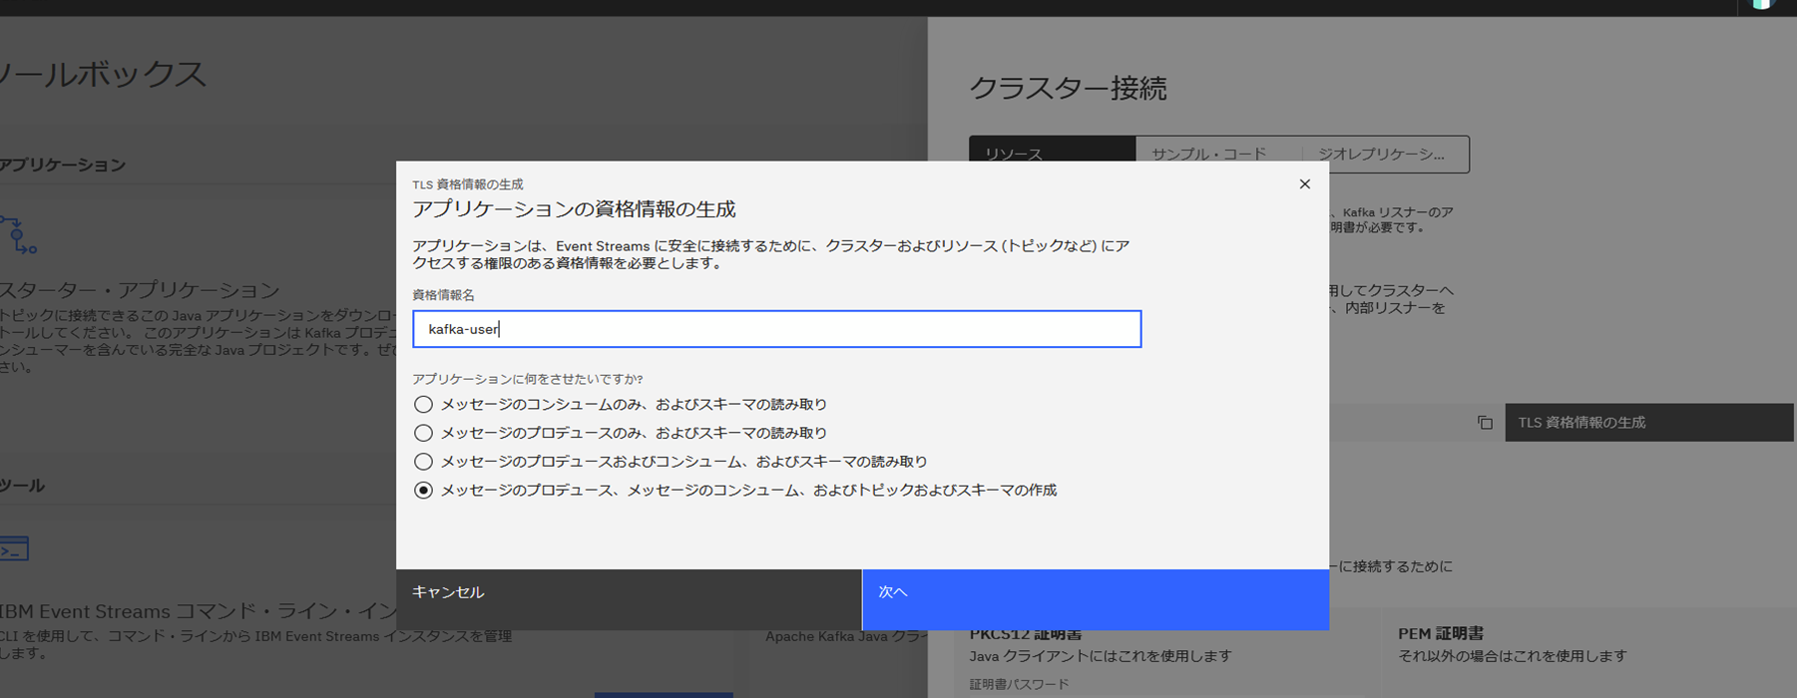Click the copy icon beside TLS 資格情報の生成
Viewport: 1797px width, 698px height.
coord(1485,423)
